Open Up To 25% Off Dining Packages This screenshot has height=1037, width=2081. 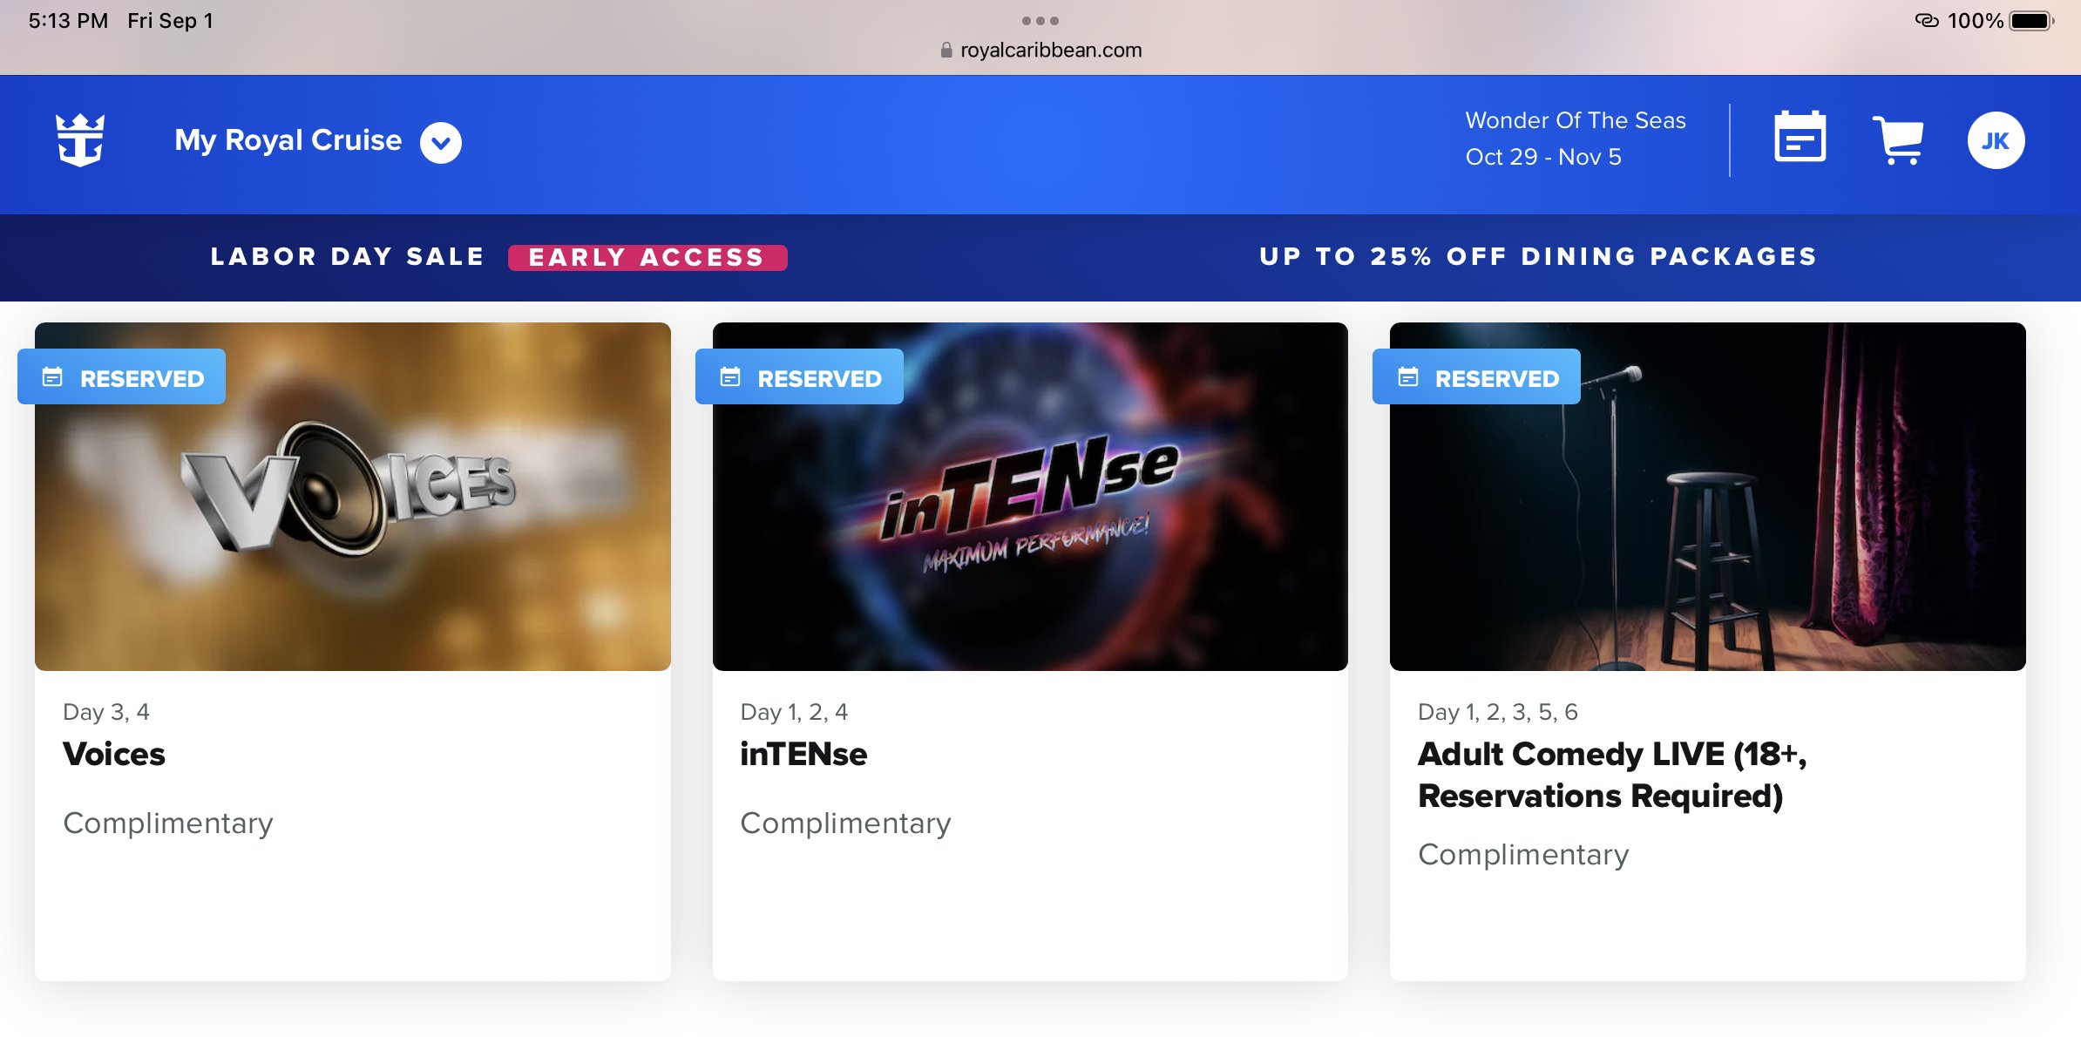pos(1538,257)
